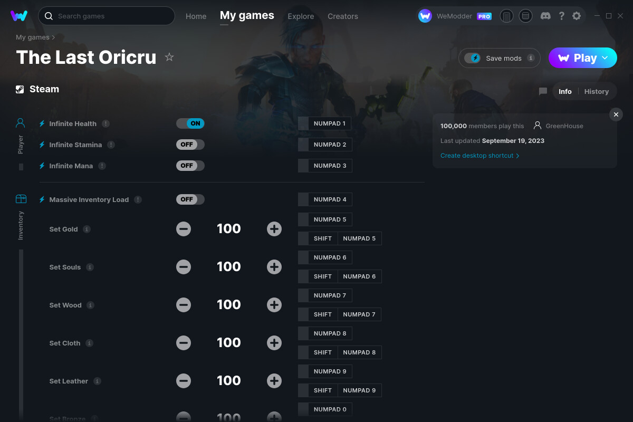Show info for Infinite Health

click(105, 123)
